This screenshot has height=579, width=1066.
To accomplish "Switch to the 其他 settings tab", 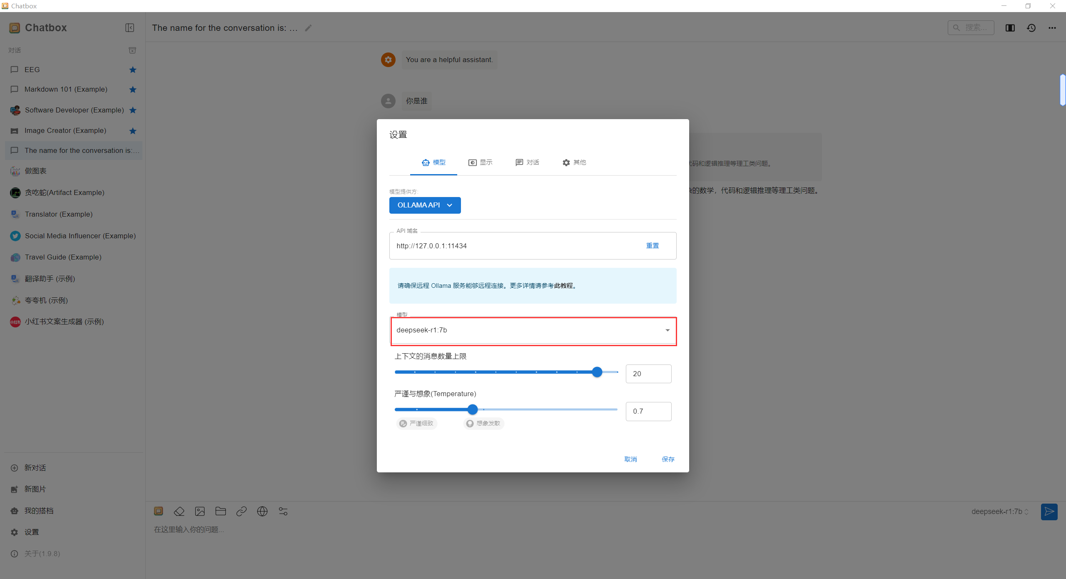I will tap(574, 162).
